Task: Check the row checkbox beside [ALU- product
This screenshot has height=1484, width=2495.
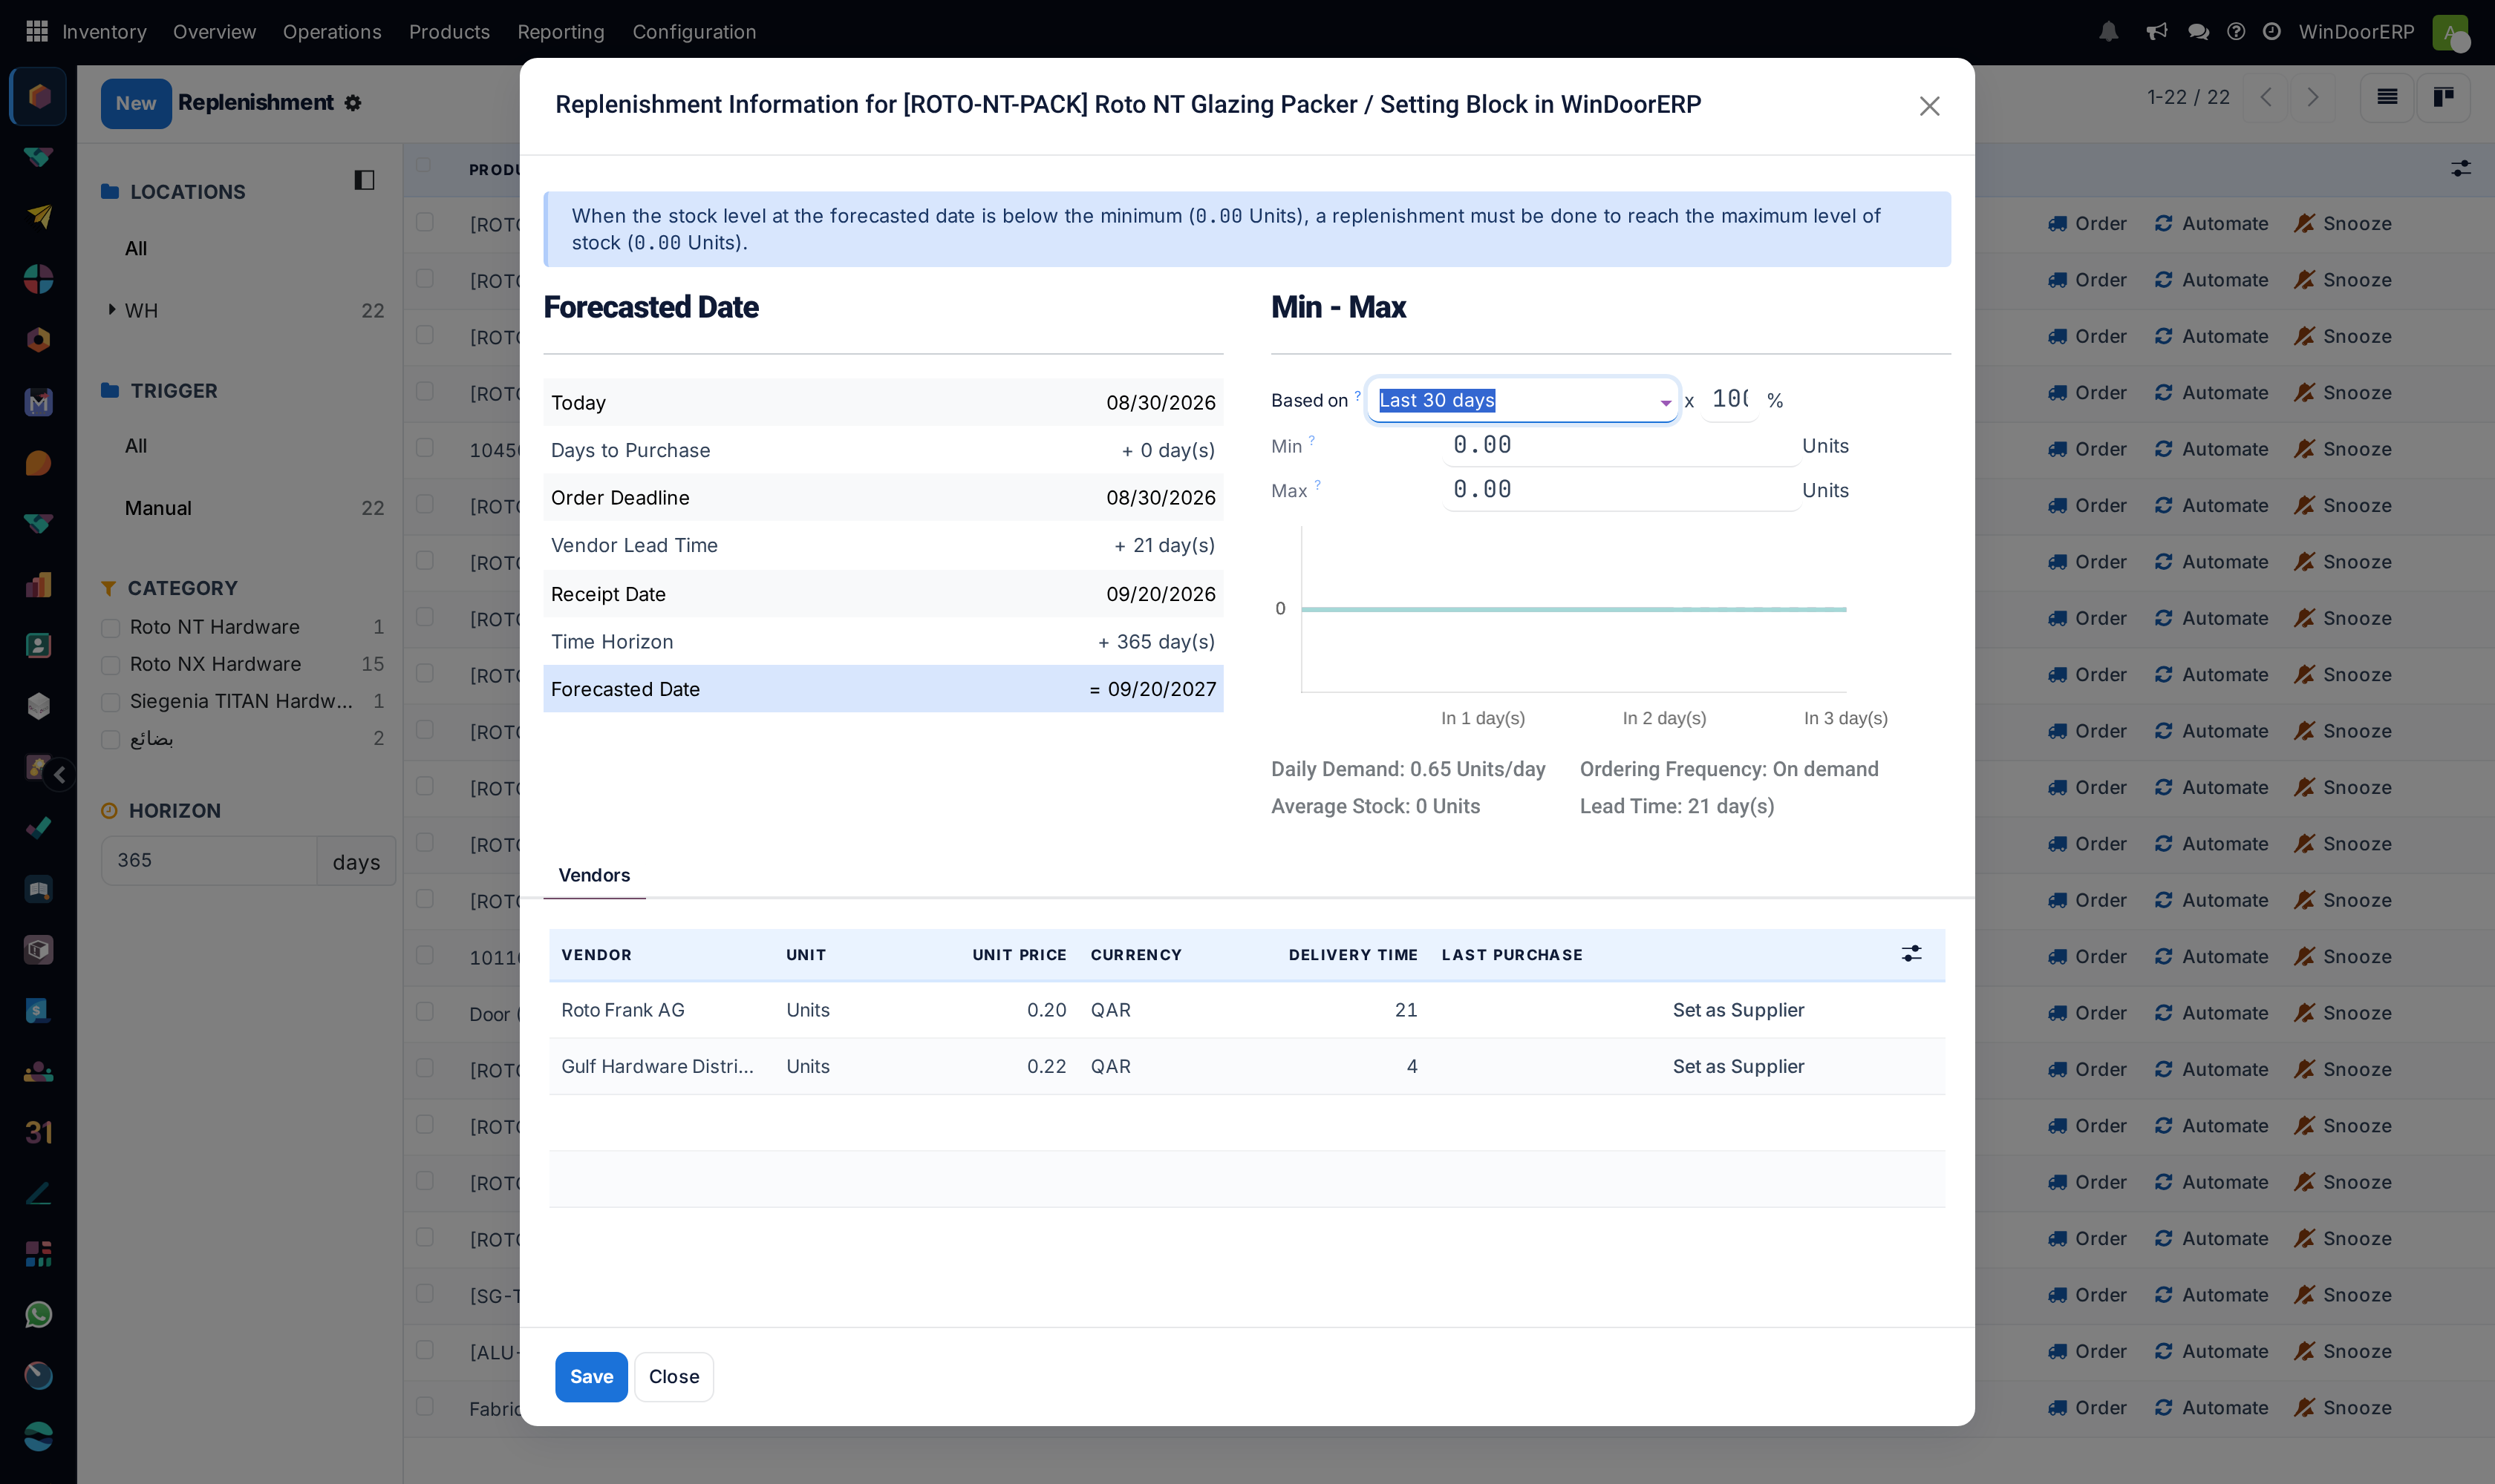Action: (424, 1349)
